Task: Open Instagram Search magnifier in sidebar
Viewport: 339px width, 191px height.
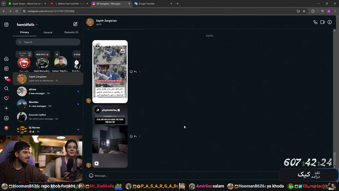Action: 6,89
